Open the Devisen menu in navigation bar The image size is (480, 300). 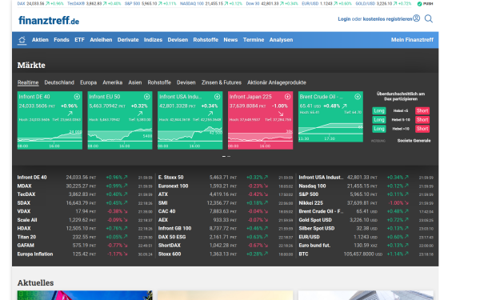(x=178, y=40)
